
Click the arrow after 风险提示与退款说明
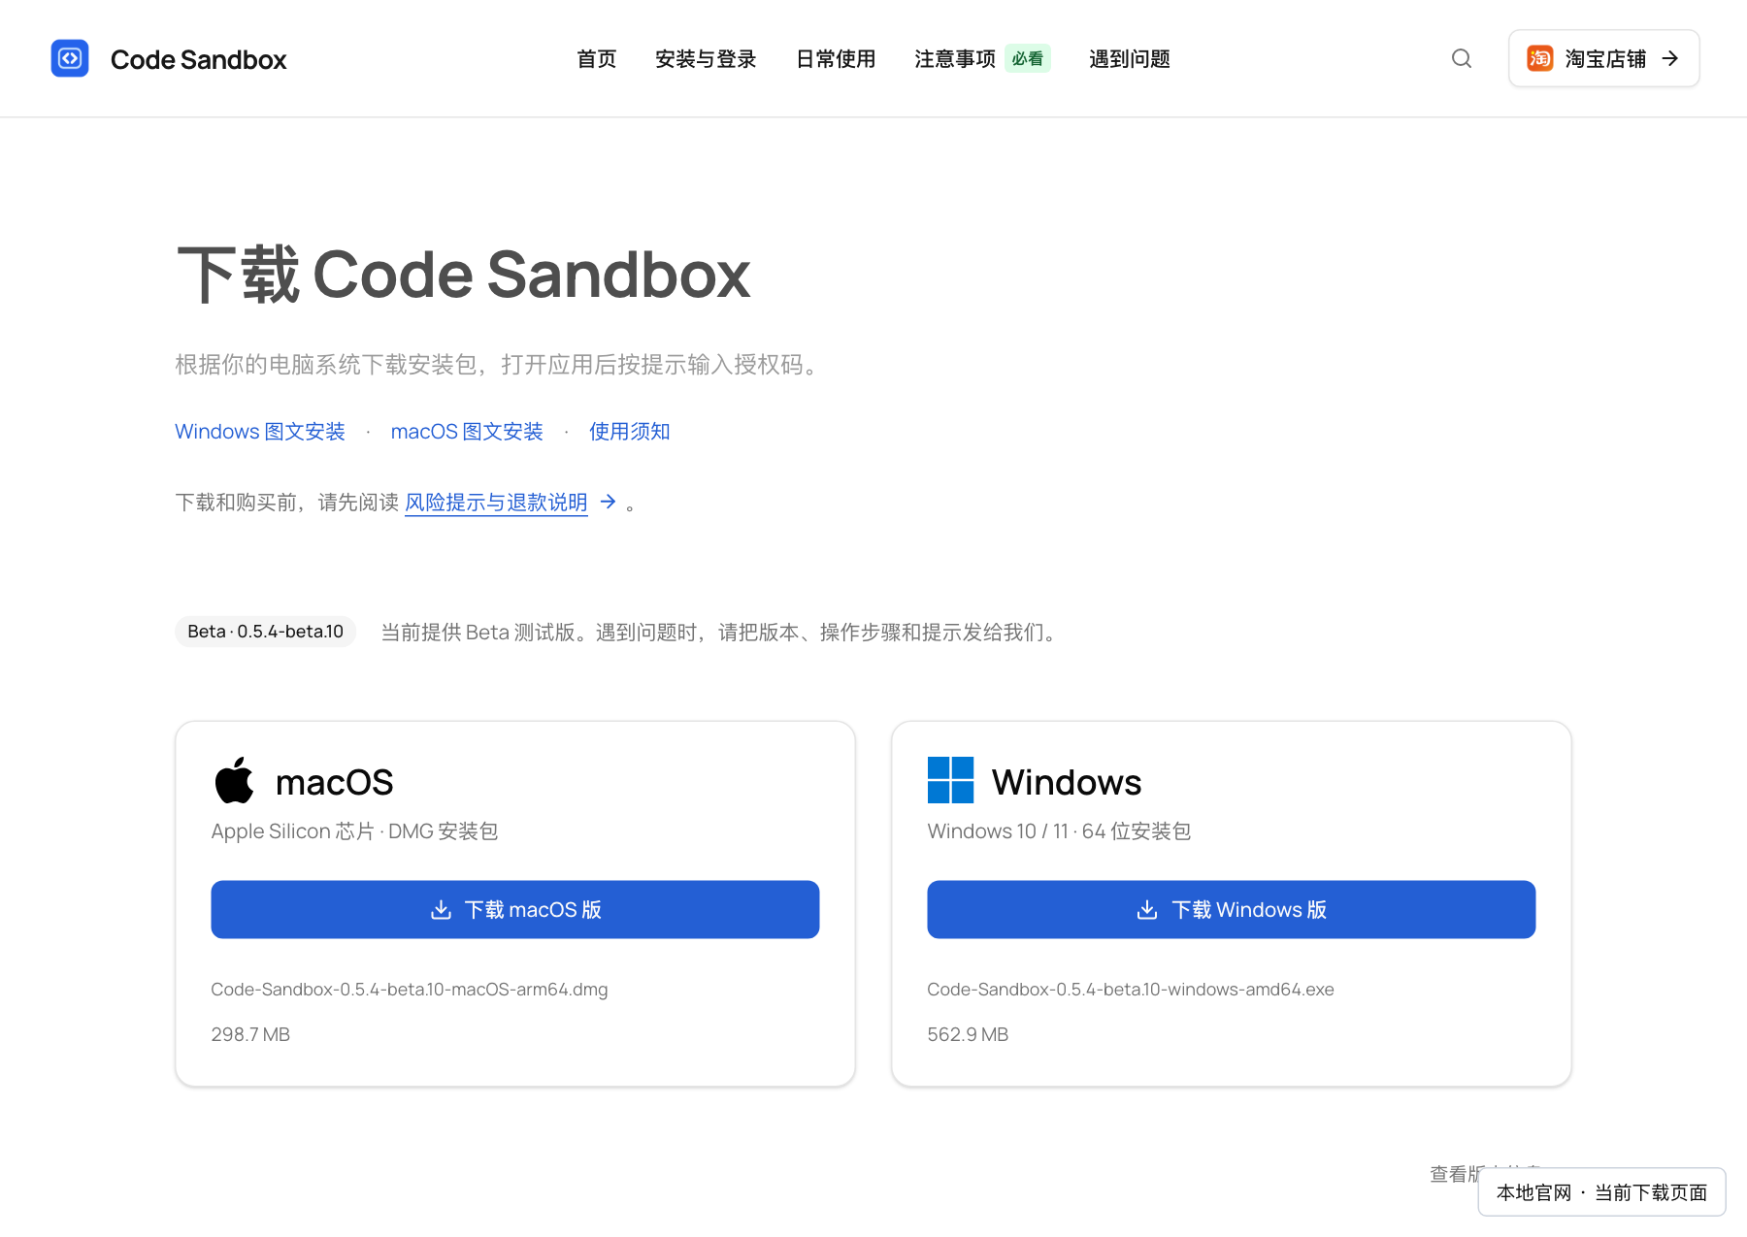[609, 502]
